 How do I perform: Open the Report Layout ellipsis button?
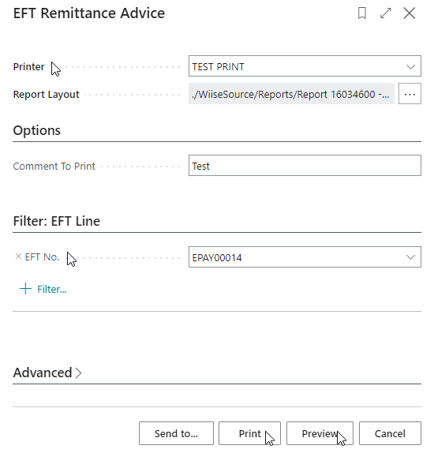(x=410, y=94)
